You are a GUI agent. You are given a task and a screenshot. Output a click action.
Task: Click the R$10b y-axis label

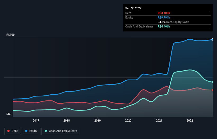pos(10,35)
